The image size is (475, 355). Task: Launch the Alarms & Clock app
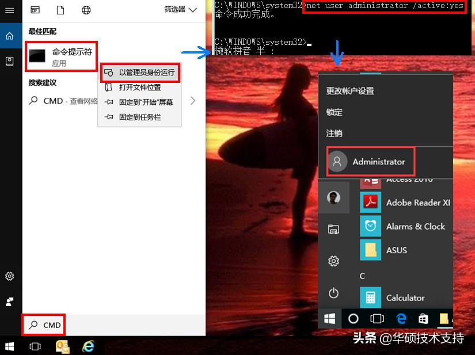pyautogui.click(x=416, y=226)
